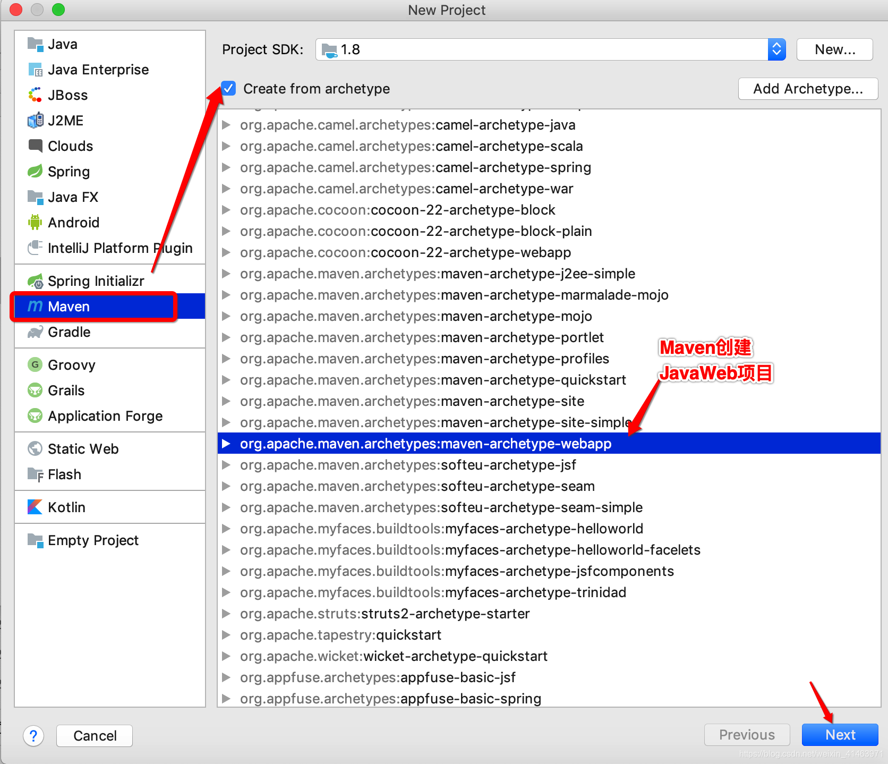Select myfaces-archetype-helloworld row
Viewport: 888px width, 764px height.
coord(549,529)
